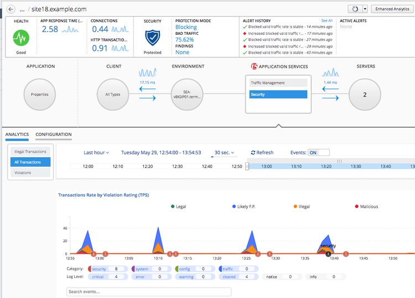The height and width of the screenshot is (298, 415).
Task: Select Security application service
Action: click(278, 95)
